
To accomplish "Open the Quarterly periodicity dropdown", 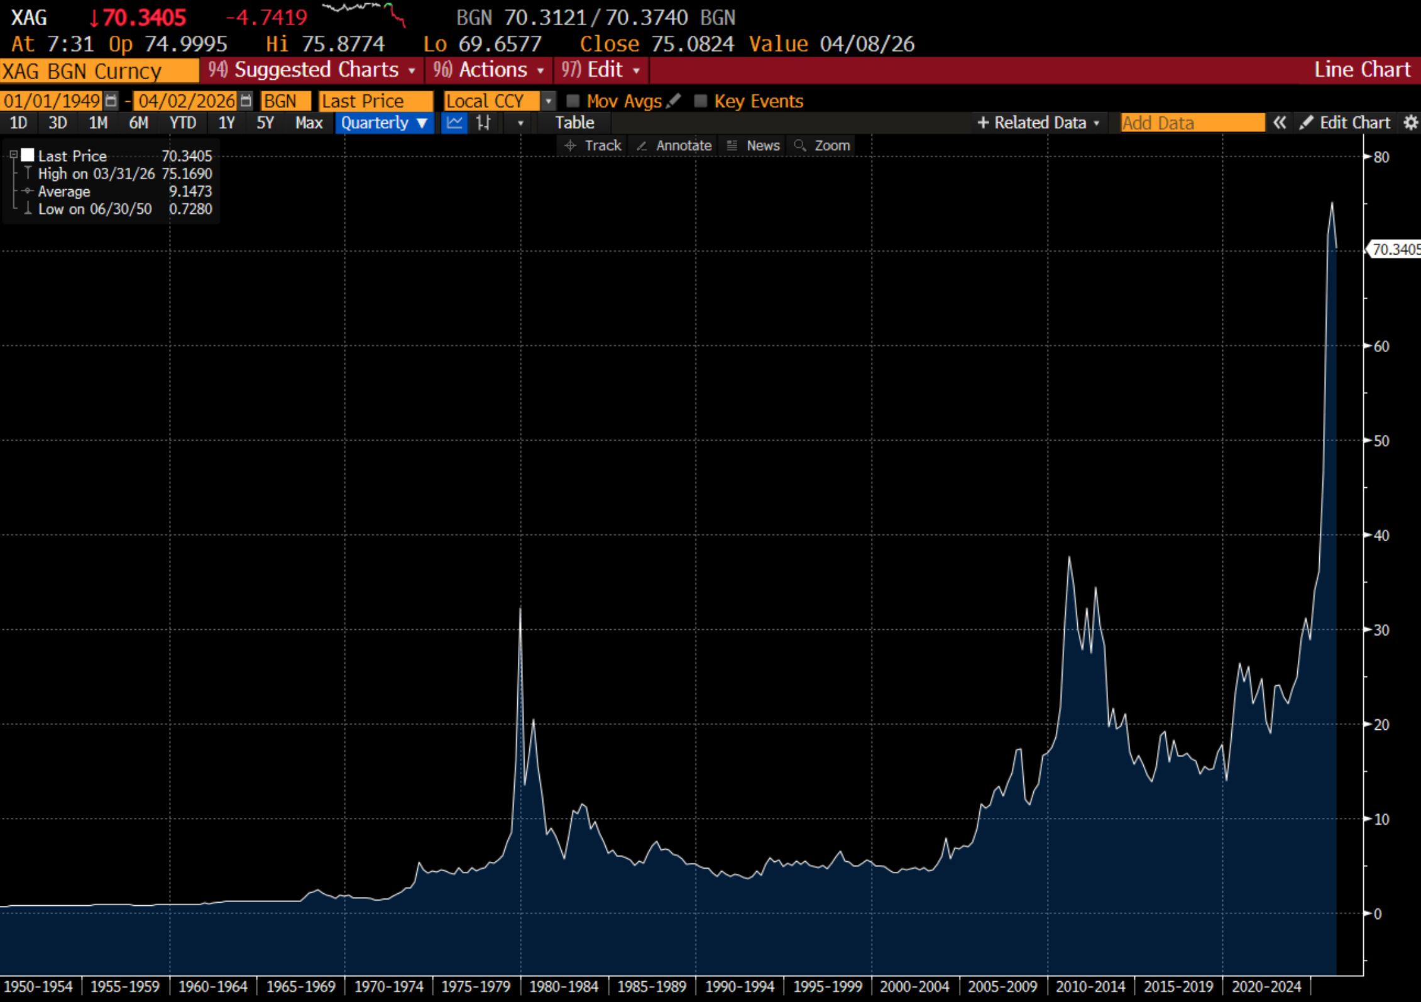I will click(x=384, y=123).
